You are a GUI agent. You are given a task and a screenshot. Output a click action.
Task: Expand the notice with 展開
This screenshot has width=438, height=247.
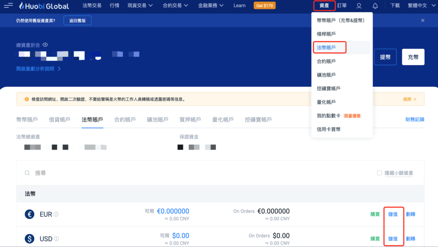(x=409, y=99)
